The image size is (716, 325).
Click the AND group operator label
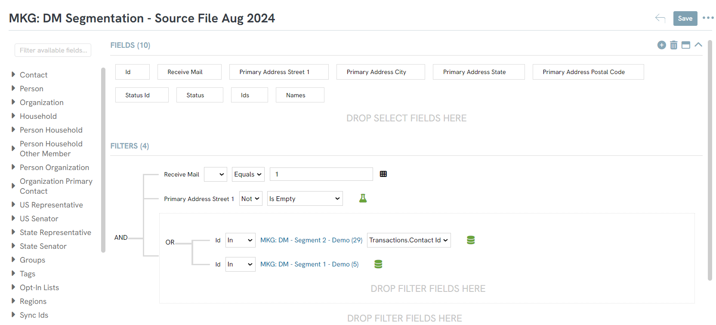121,238
